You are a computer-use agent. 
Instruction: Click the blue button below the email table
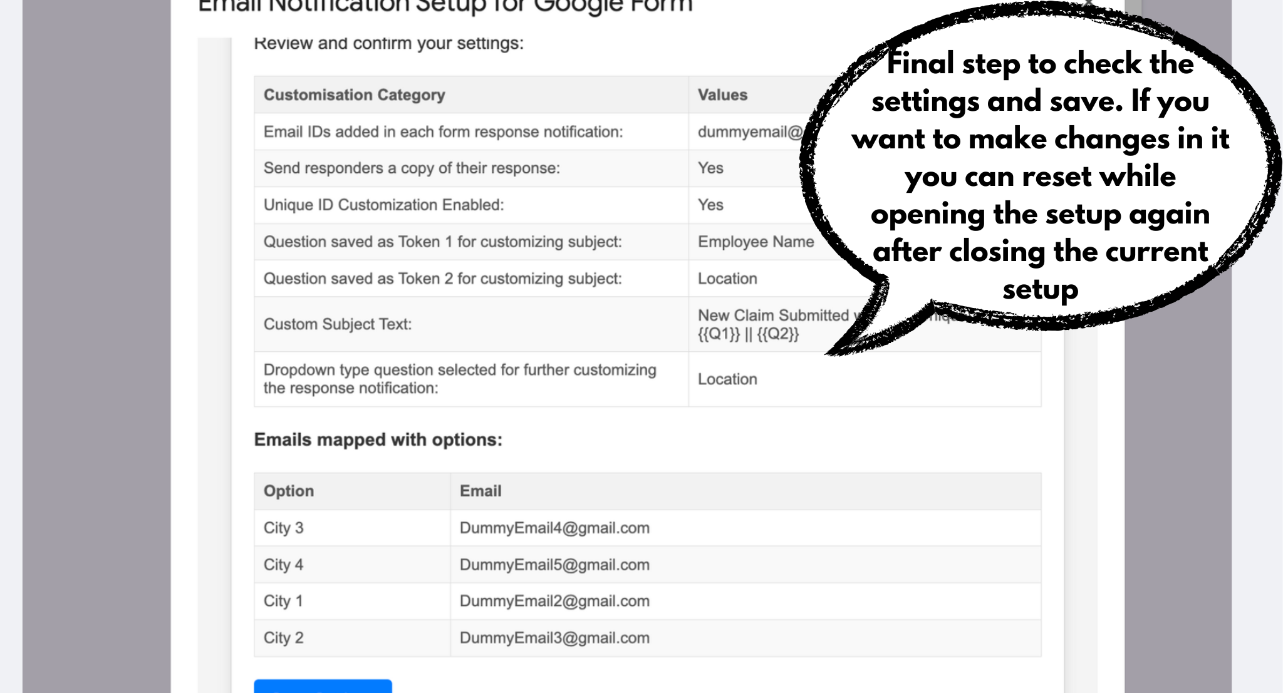323,685
